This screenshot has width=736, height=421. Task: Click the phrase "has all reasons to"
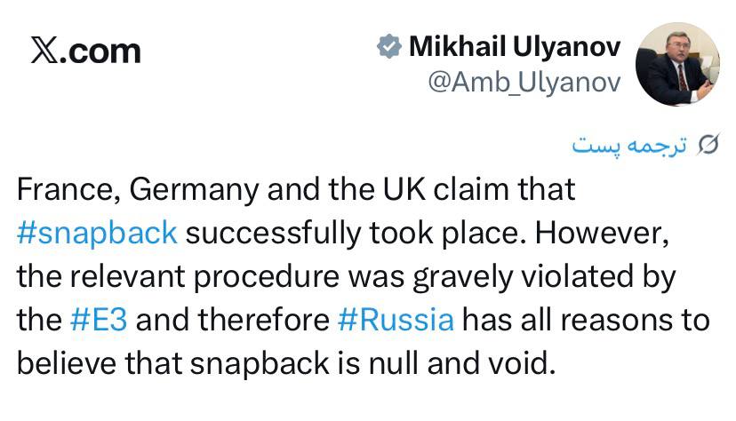click(x=585, y=319)
